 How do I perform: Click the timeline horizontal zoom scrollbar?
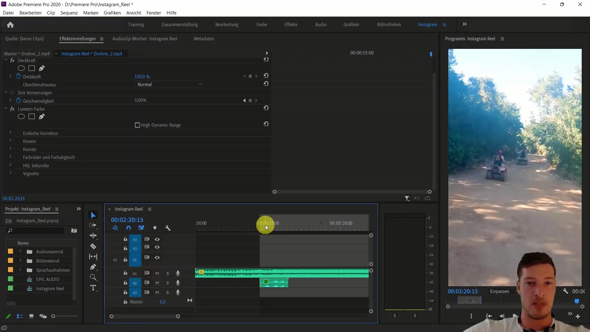pos(145,316)
